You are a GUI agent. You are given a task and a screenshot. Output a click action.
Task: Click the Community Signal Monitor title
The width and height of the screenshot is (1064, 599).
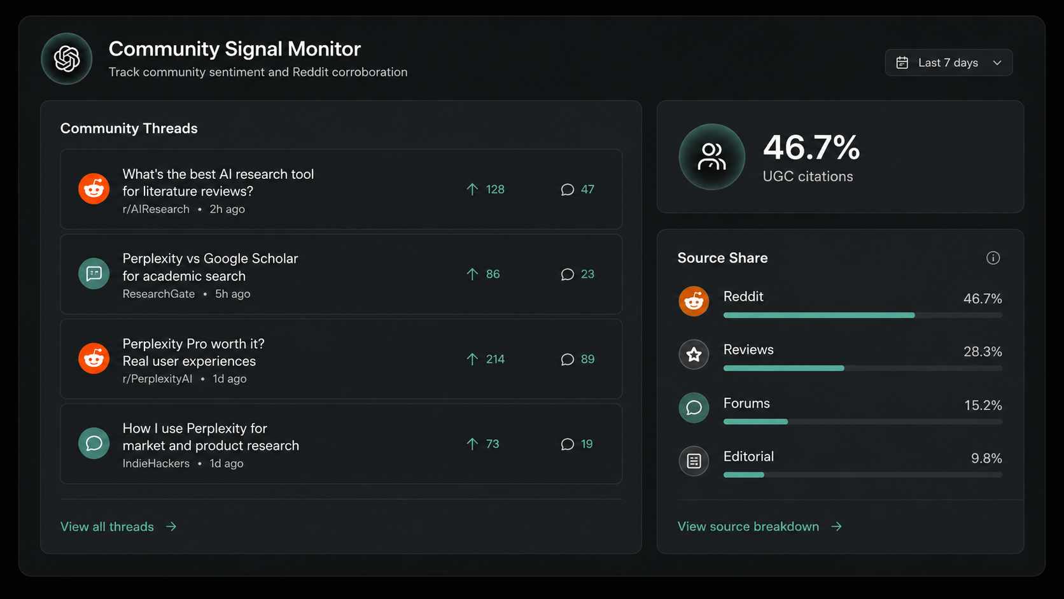point(234,48)
